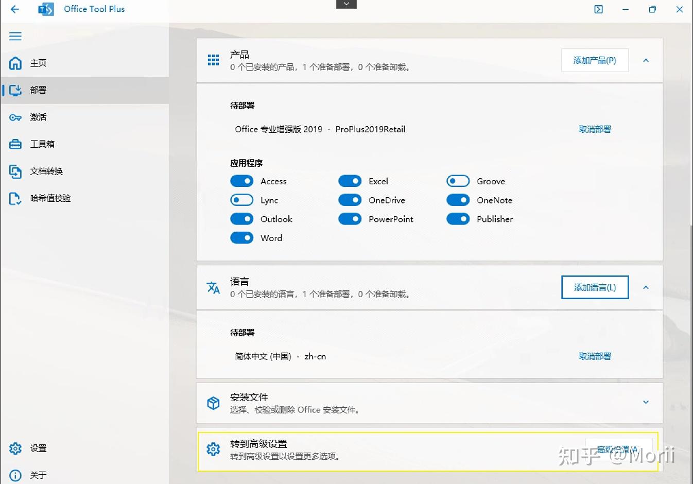Expand the 安装文件 install files section
Viewport: 693px width, 484px height.
(646, 403)
